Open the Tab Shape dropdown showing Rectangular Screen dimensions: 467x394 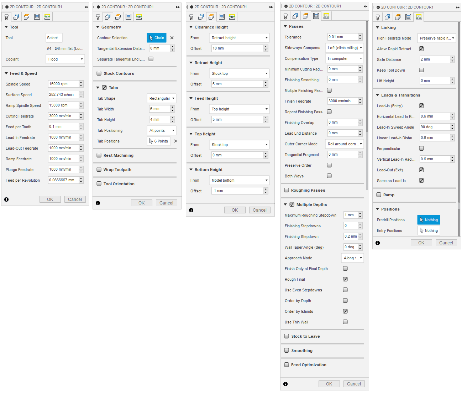162,98
